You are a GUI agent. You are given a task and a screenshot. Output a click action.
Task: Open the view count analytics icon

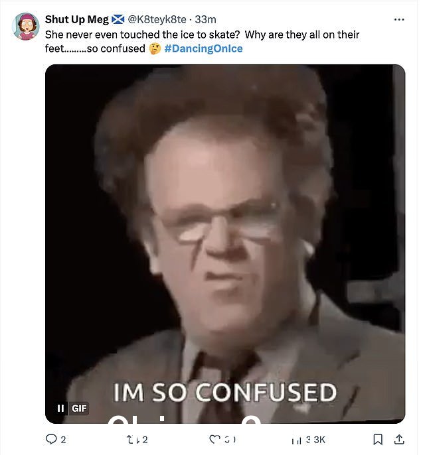coord(296,440)
